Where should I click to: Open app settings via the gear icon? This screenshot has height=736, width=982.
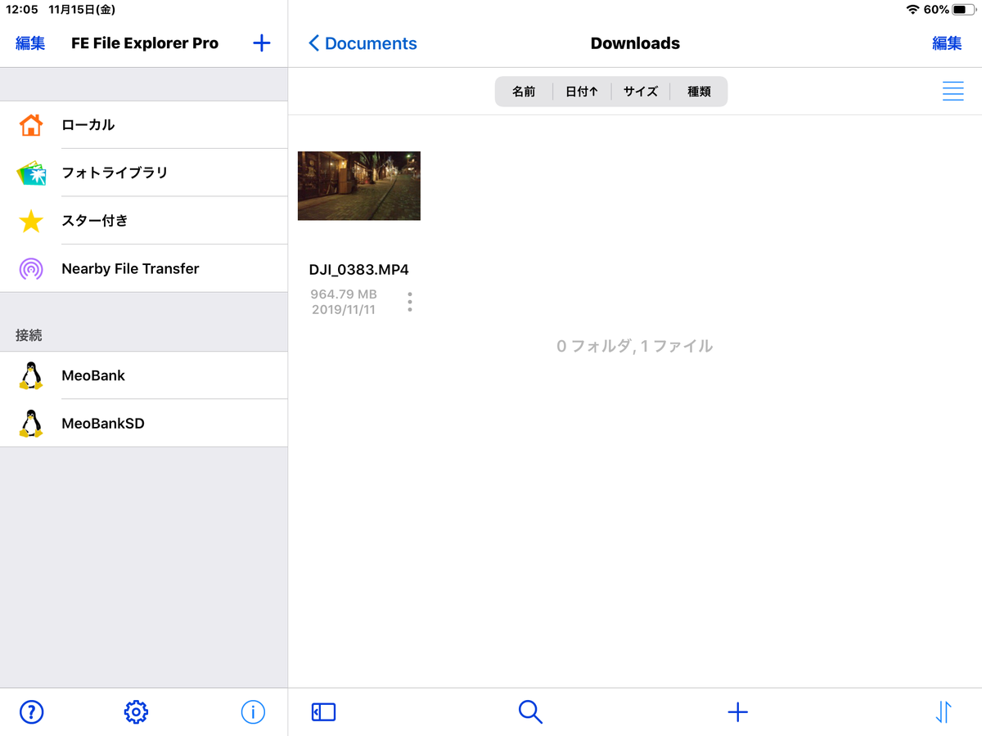[x=136, y=712]
